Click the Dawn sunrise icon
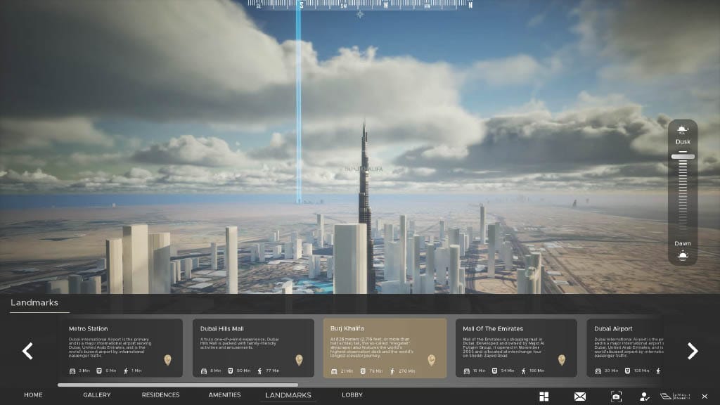720x405 pixels. (682, 255)
